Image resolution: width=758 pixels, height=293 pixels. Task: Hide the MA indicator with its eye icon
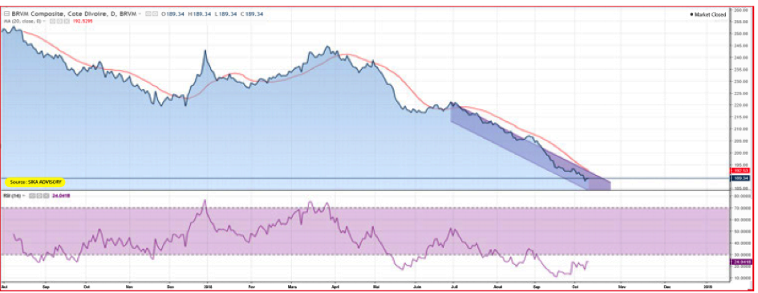[x=52, y=22]
